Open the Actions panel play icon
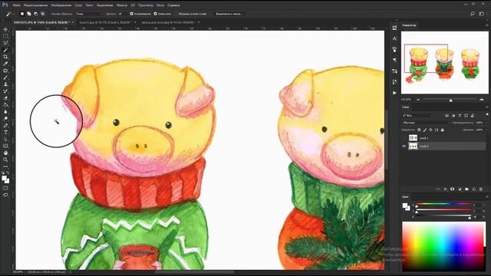491x276 pixels. [394, 93]
